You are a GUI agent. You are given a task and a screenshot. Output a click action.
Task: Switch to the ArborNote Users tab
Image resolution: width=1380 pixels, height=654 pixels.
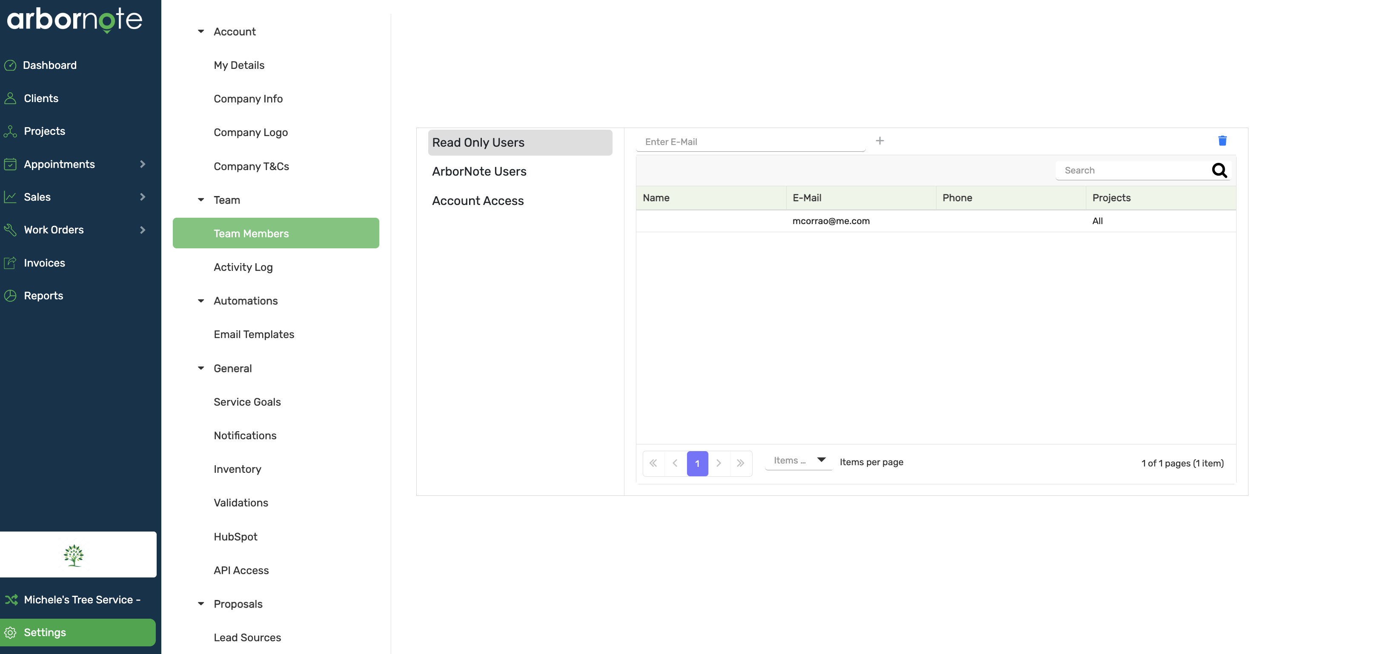pyautogui.click(x=479, y=171)
